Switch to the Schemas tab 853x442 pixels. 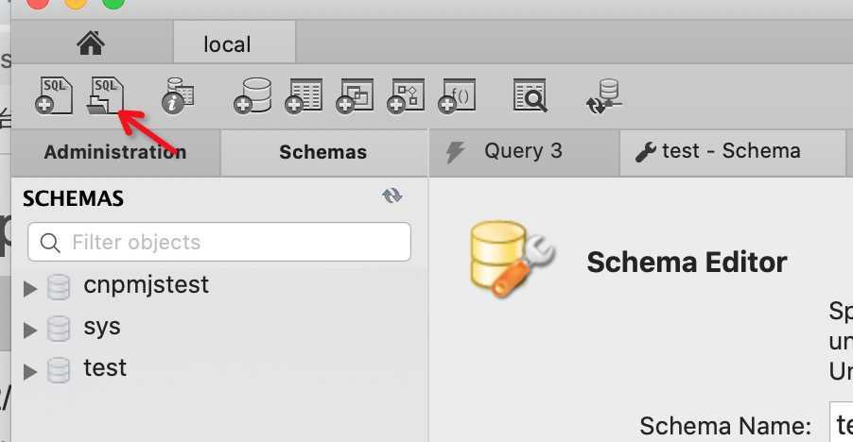(323, 153)
